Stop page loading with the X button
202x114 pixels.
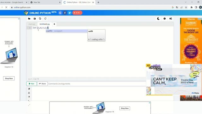(6, 7)
